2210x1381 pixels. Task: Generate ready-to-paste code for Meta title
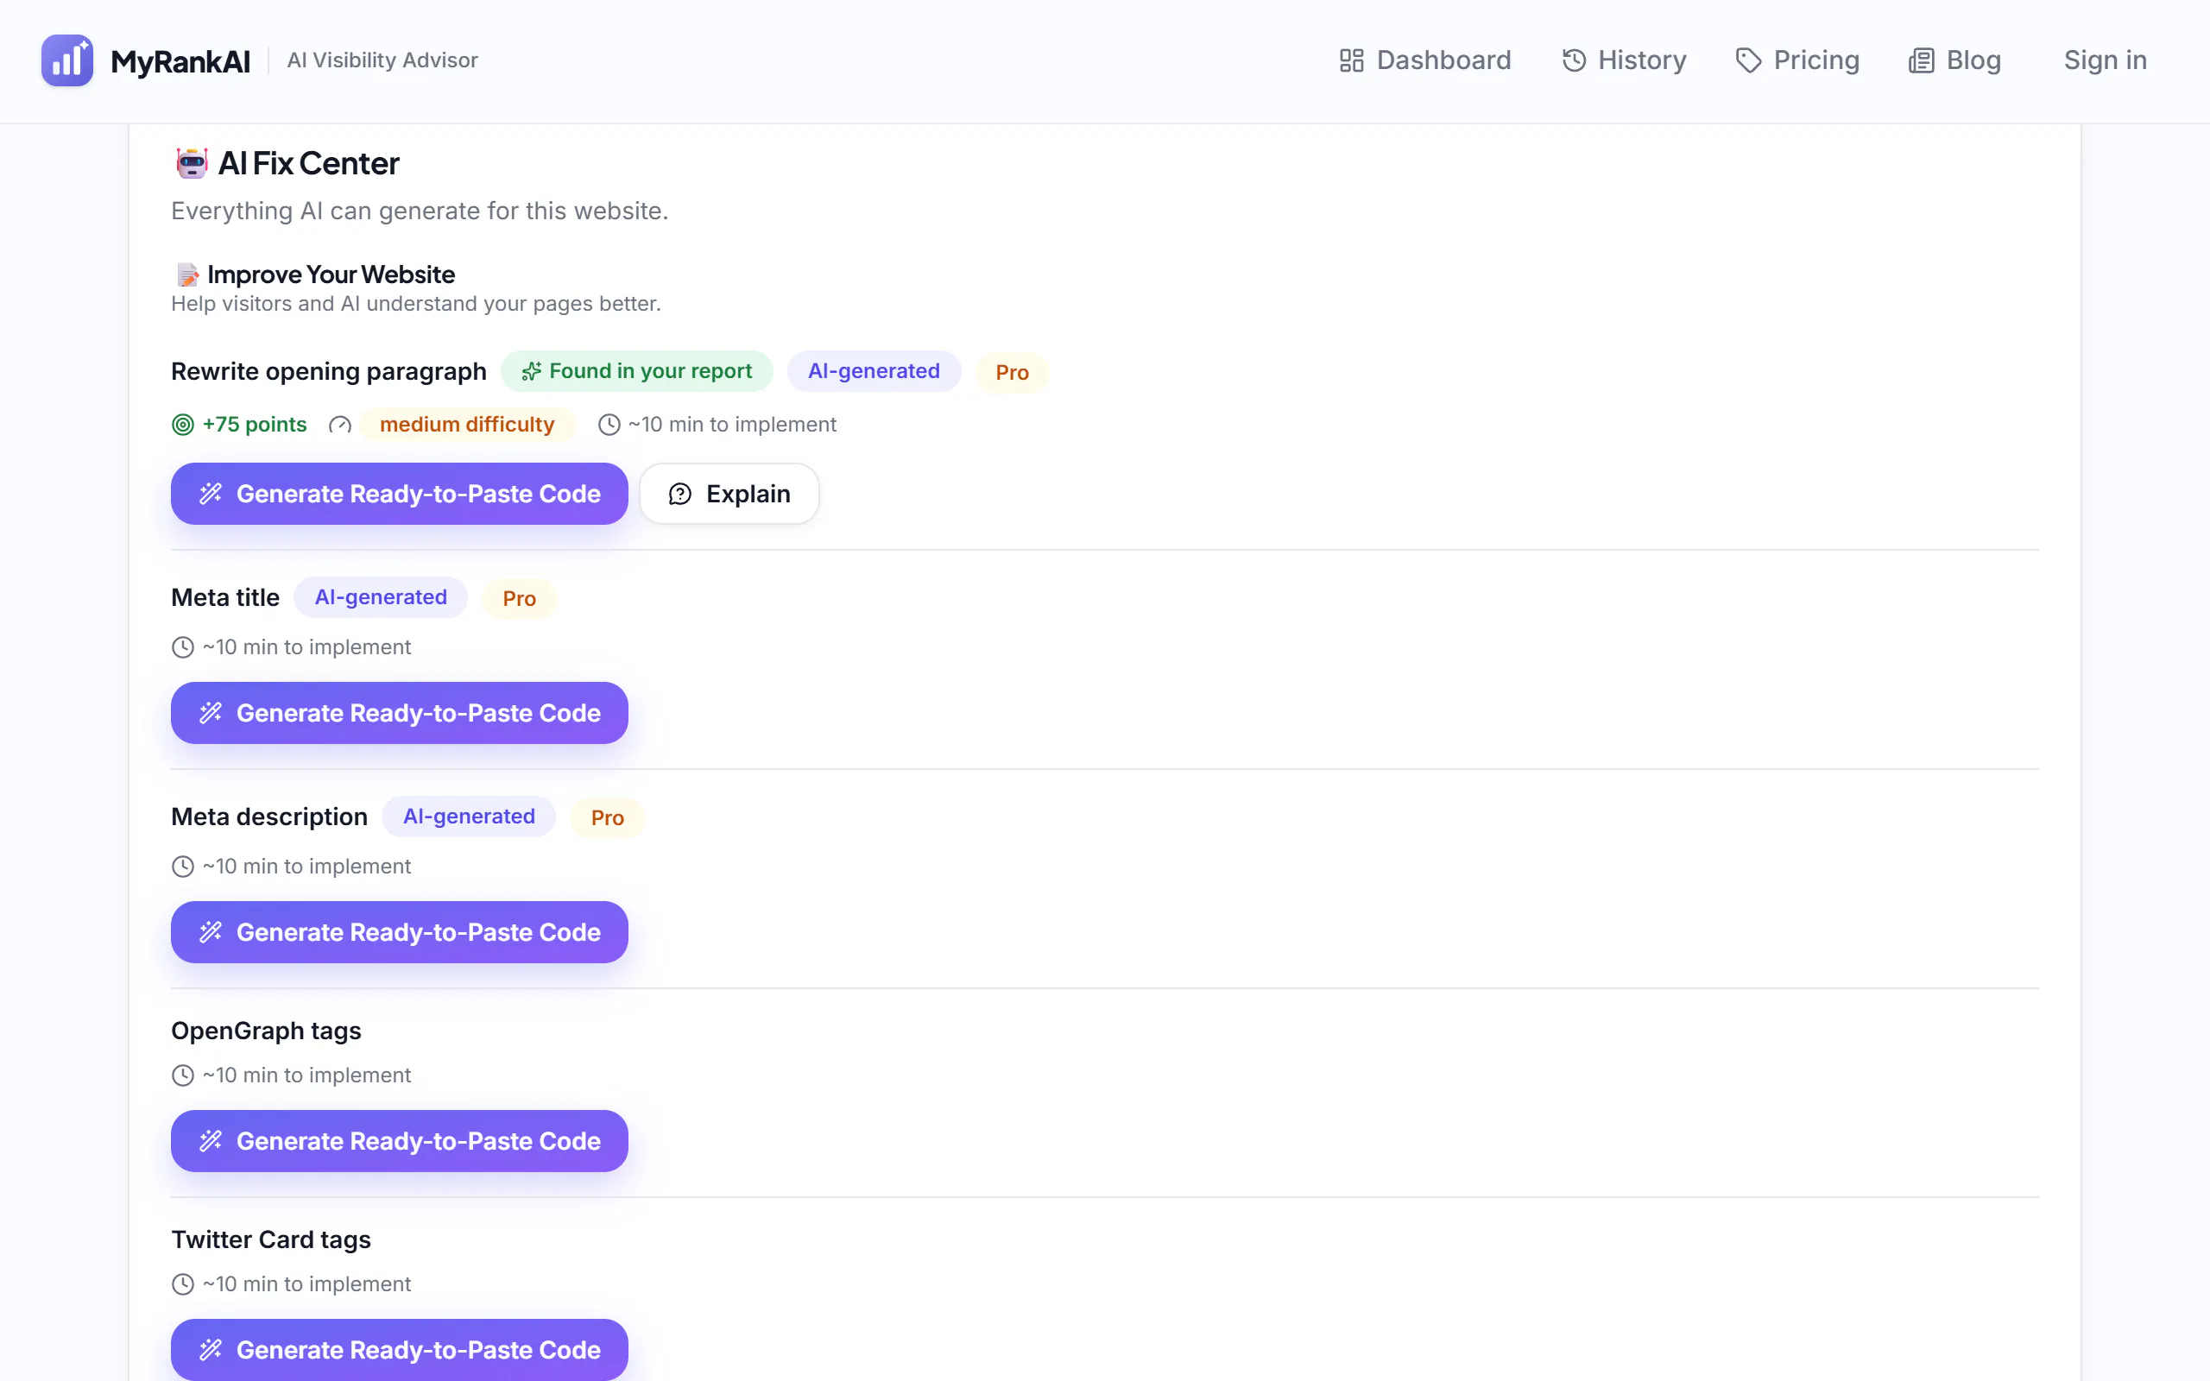point(399,713)
